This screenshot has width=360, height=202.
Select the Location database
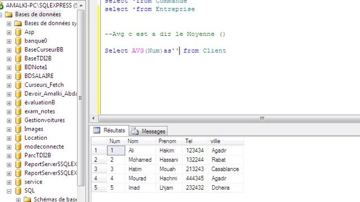click(35, 138)
